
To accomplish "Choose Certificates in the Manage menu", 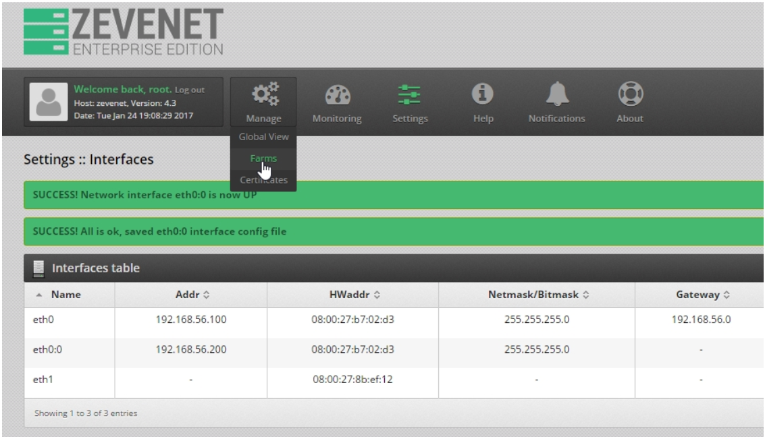I will 263,180.
